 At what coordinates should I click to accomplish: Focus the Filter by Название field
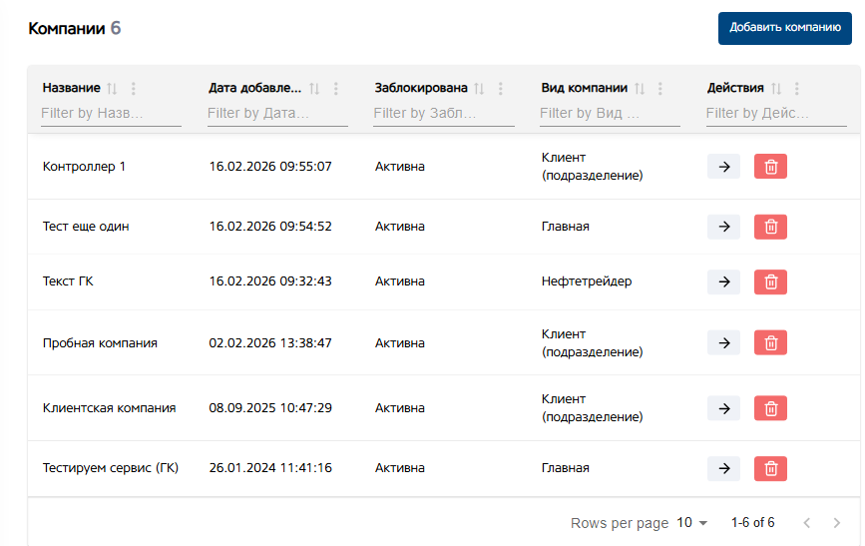click(x=111, y=114)
